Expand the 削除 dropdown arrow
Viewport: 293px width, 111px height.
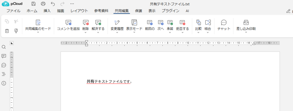pyautogui.click(x=86, y=32)
